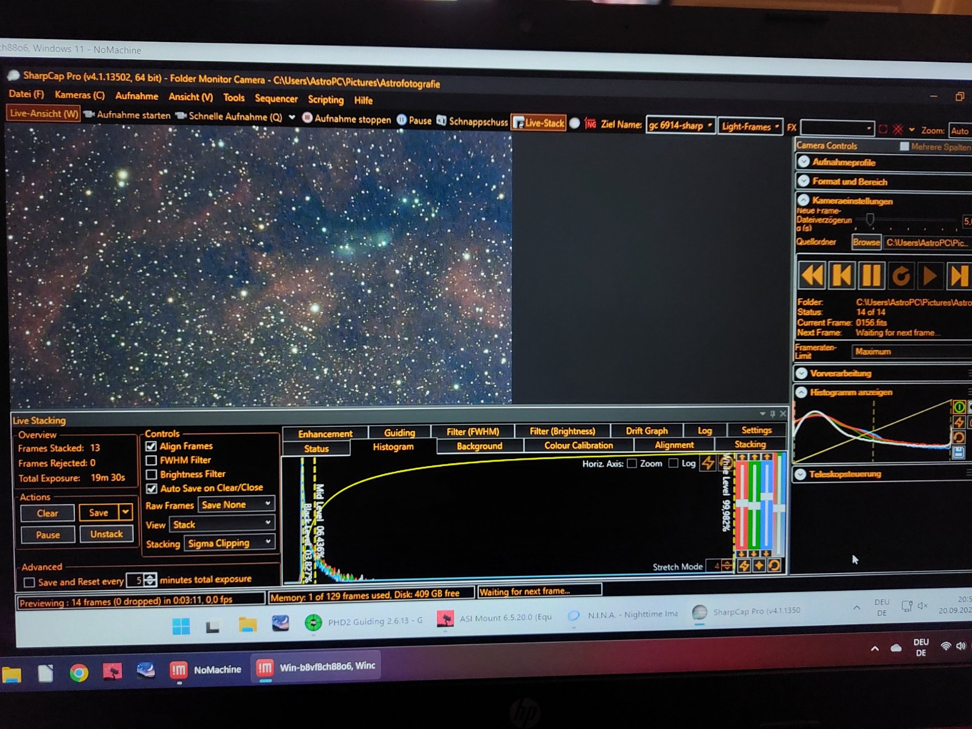
Task: Toggle the Mehrere Spalten checkbox
Action: coord(904,146)
